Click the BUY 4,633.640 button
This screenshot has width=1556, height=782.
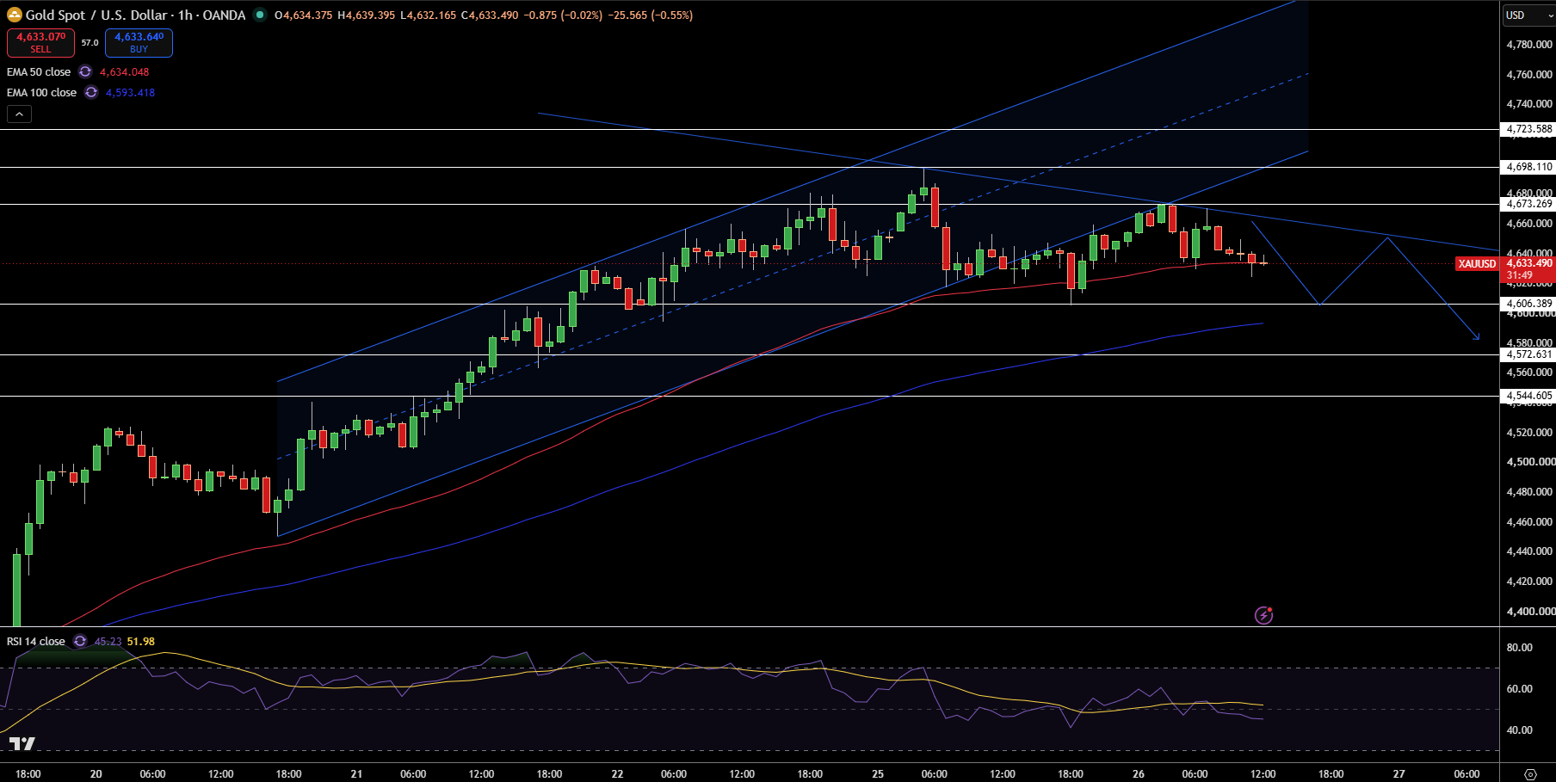(139, 42)
